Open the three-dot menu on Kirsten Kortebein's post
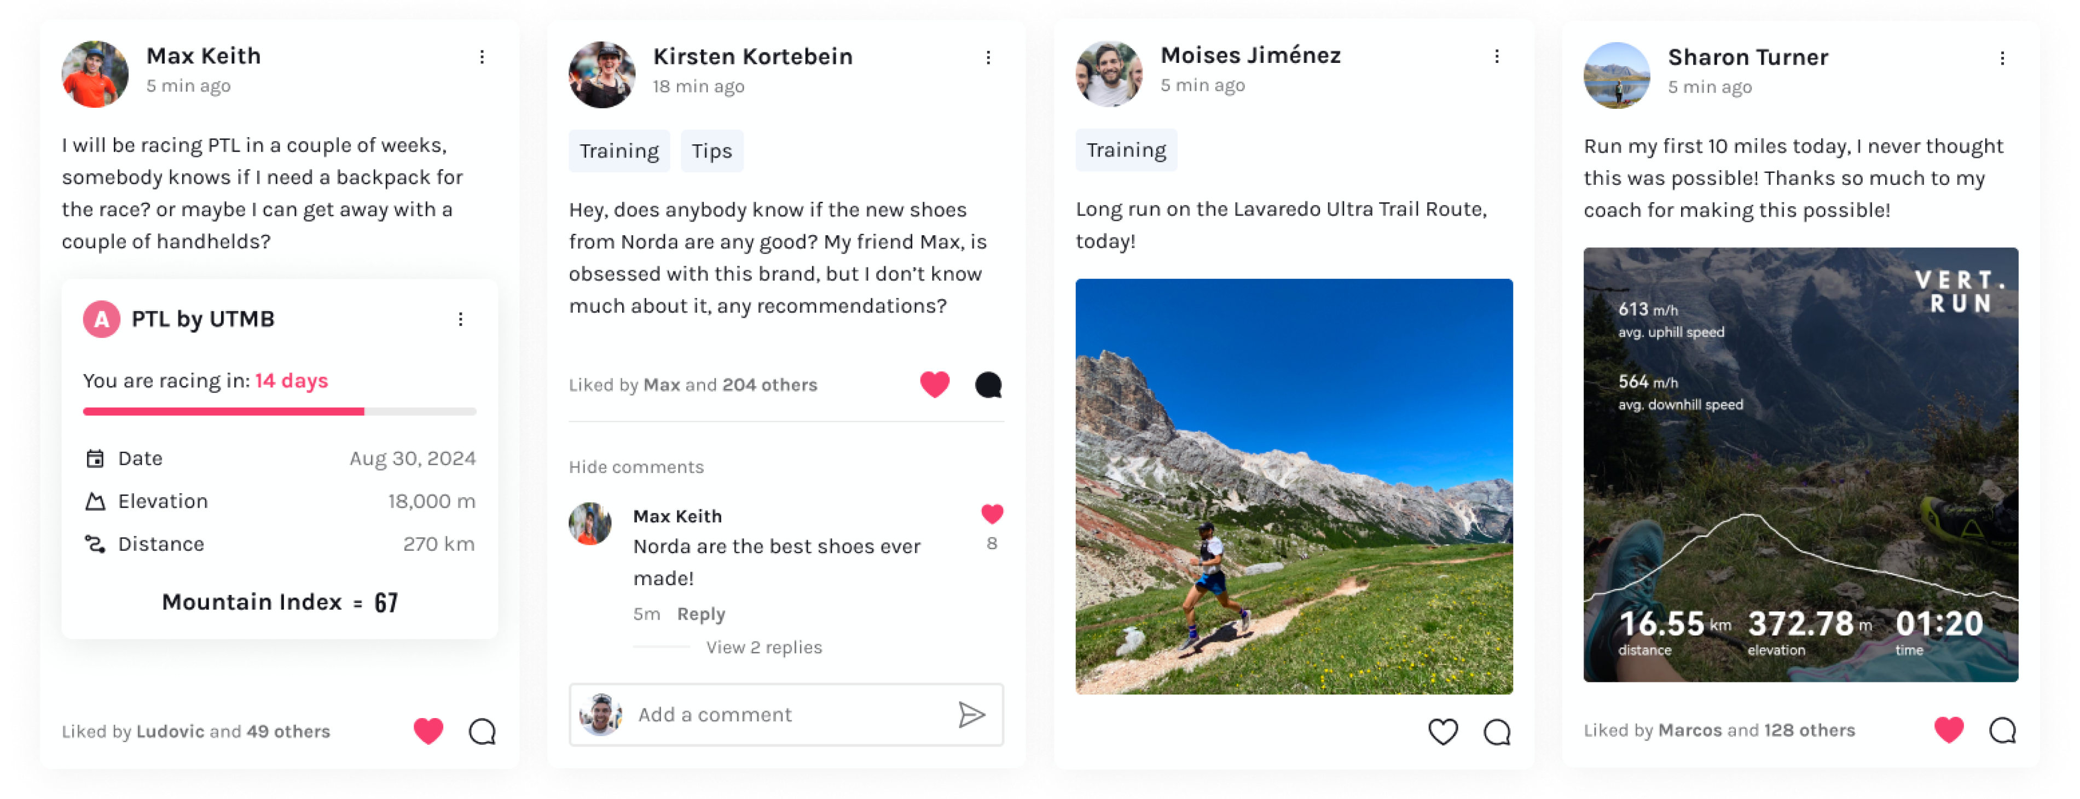 pyautogui.click(x=988, y=57)
